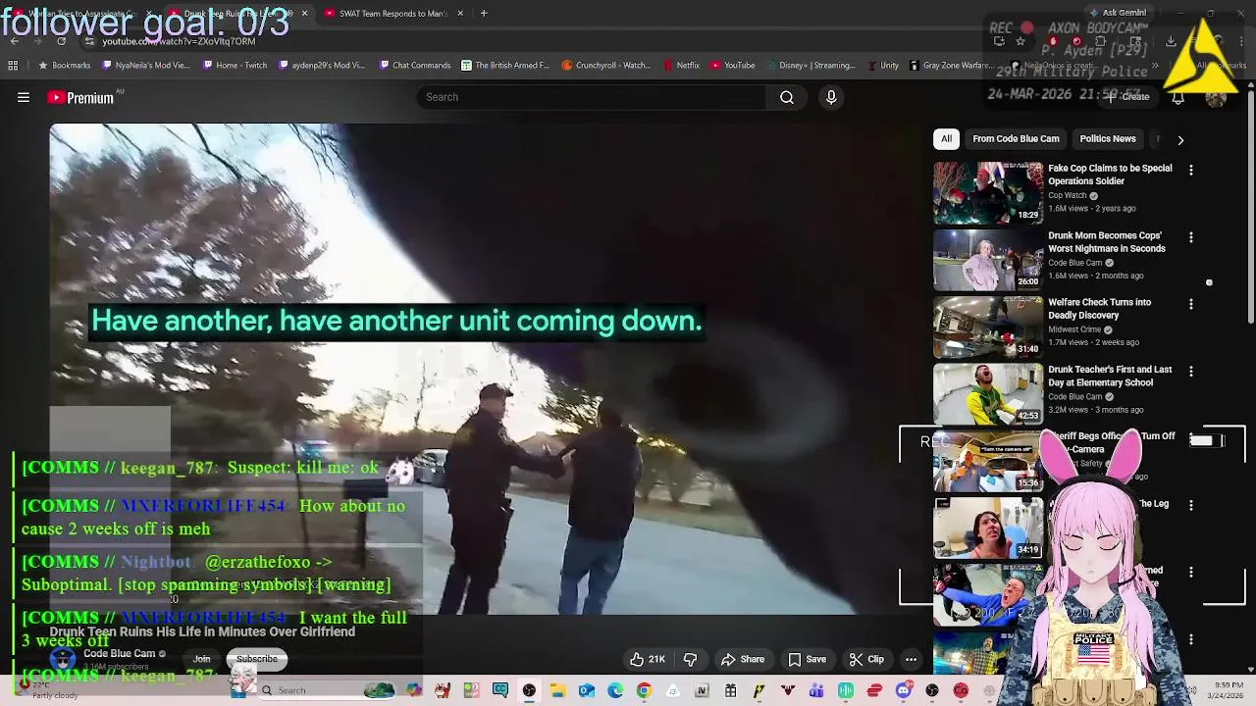Open Chat Commands bookmark
The width and height of the screenshot is (1256, 706).
pos(414,66)
